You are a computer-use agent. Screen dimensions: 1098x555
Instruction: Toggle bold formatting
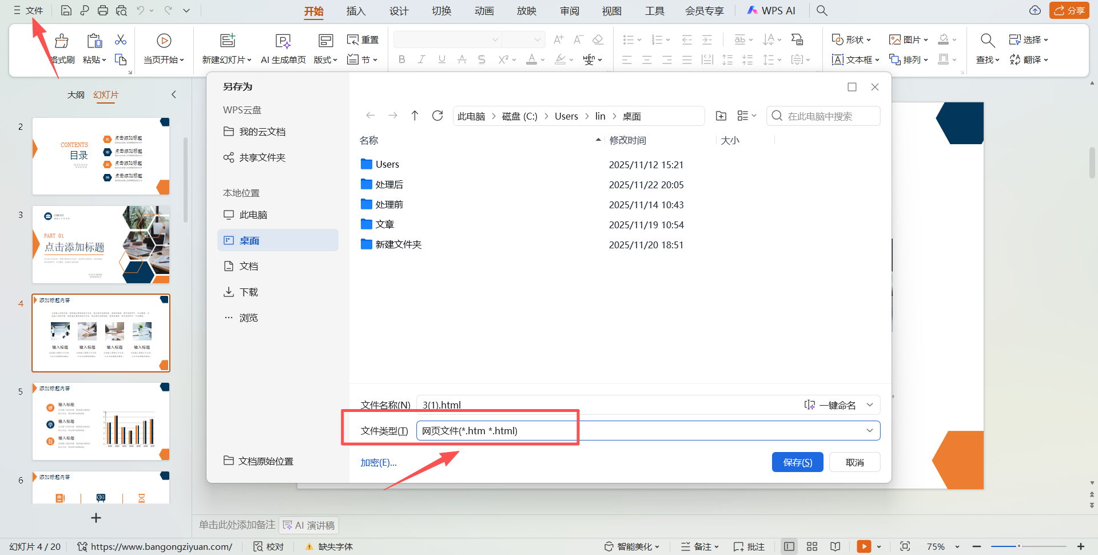[401, 60]
